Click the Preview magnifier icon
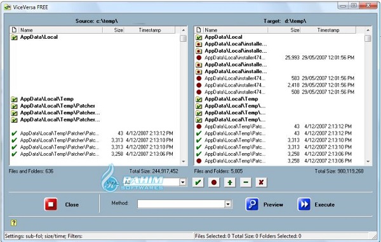Image resolution: width=381 pixels, height=242 pixels. (252, 204)
